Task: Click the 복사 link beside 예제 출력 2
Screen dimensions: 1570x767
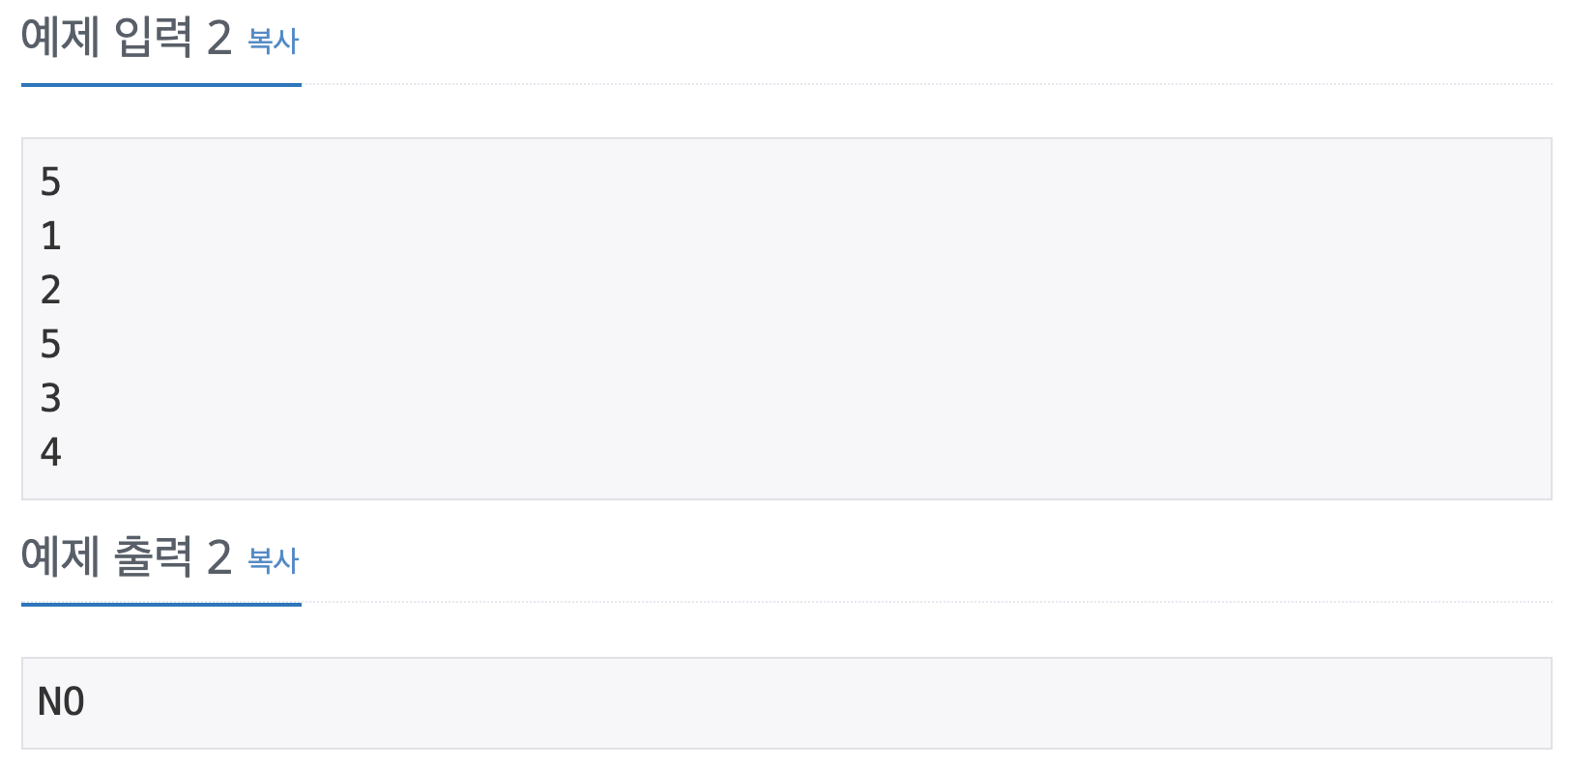Action: [x=274, y=560]
